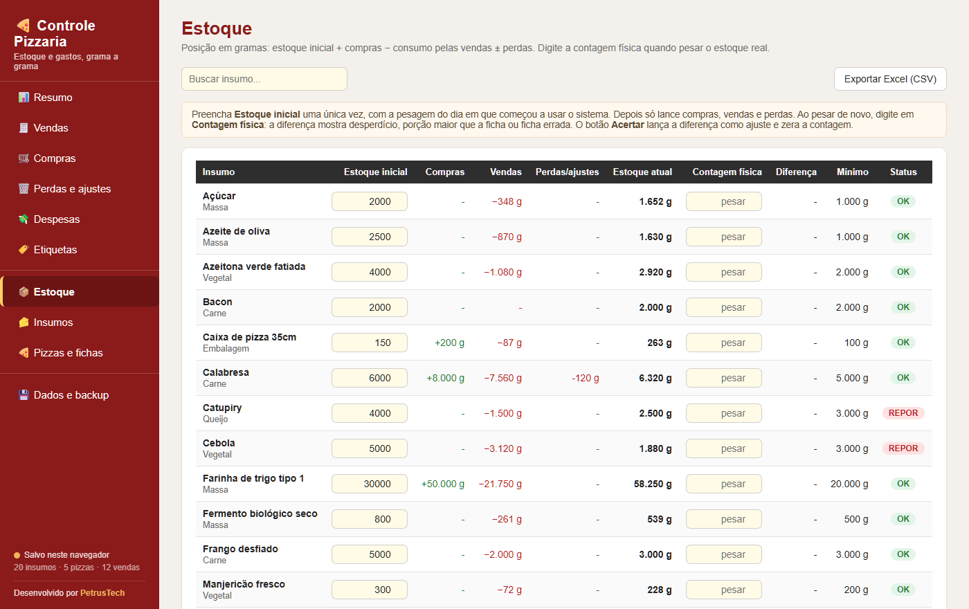Click Cebola contagem física pesar field
The height and width of the screenshot is (609, 969).
[724, 448]
